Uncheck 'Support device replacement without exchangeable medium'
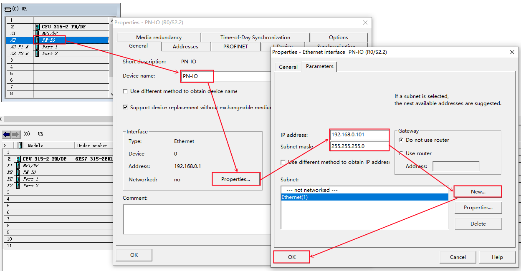Image resolution: width=521 pixels, height=271 pixels. pos(126,108)
